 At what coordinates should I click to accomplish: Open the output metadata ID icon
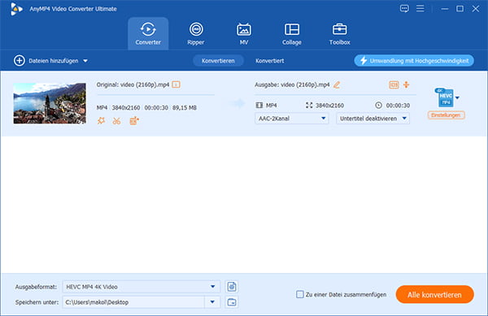[394, 84]
